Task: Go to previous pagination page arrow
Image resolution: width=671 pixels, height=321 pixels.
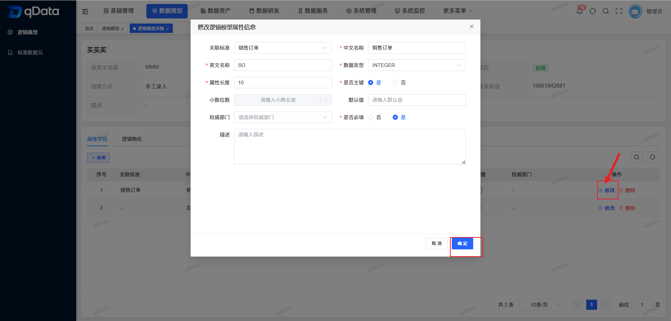Action: click(x=578, y=305)
